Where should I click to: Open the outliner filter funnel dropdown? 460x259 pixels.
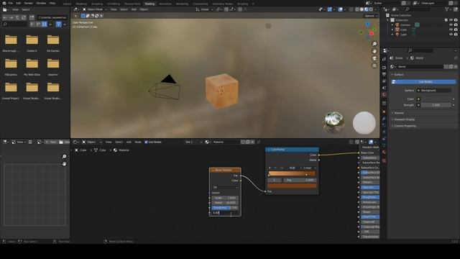448,9
